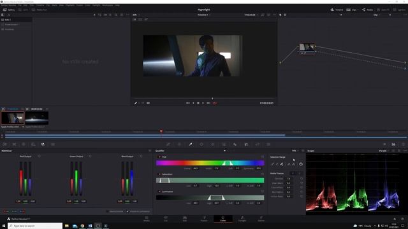Open the Magic Mask palette
The height and width of the screenshot is (229, 408).
[224, 144]
